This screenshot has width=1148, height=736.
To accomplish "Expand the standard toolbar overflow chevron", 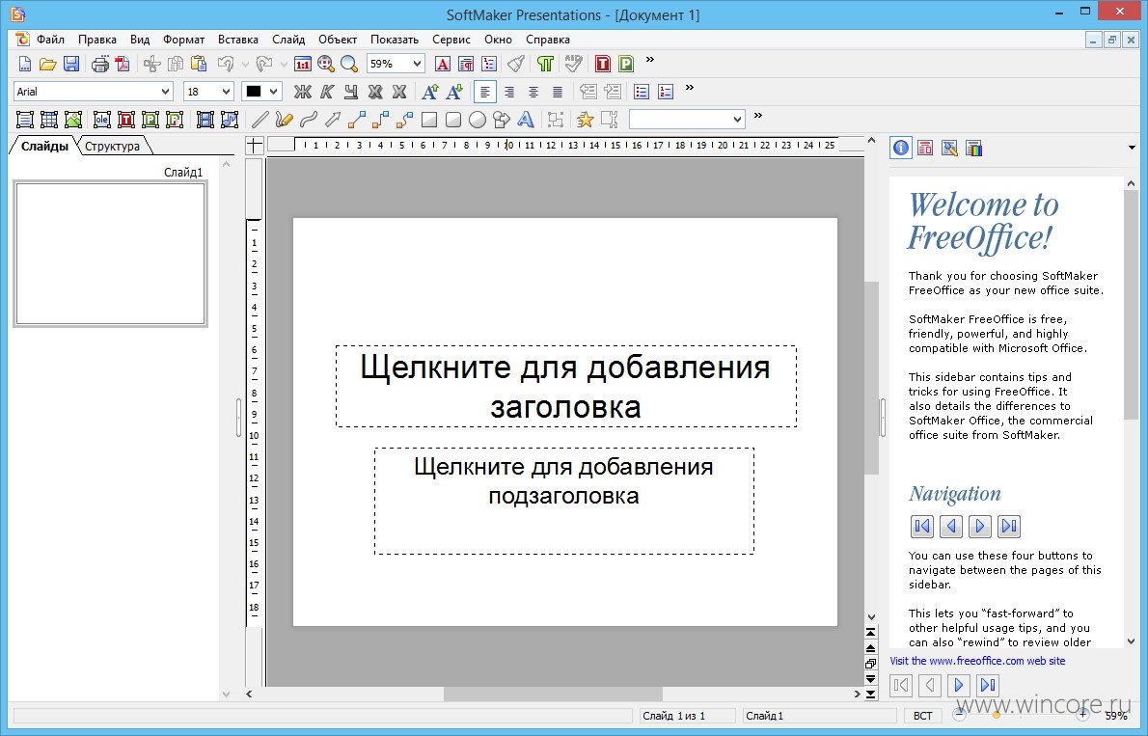I will [649, 59].
